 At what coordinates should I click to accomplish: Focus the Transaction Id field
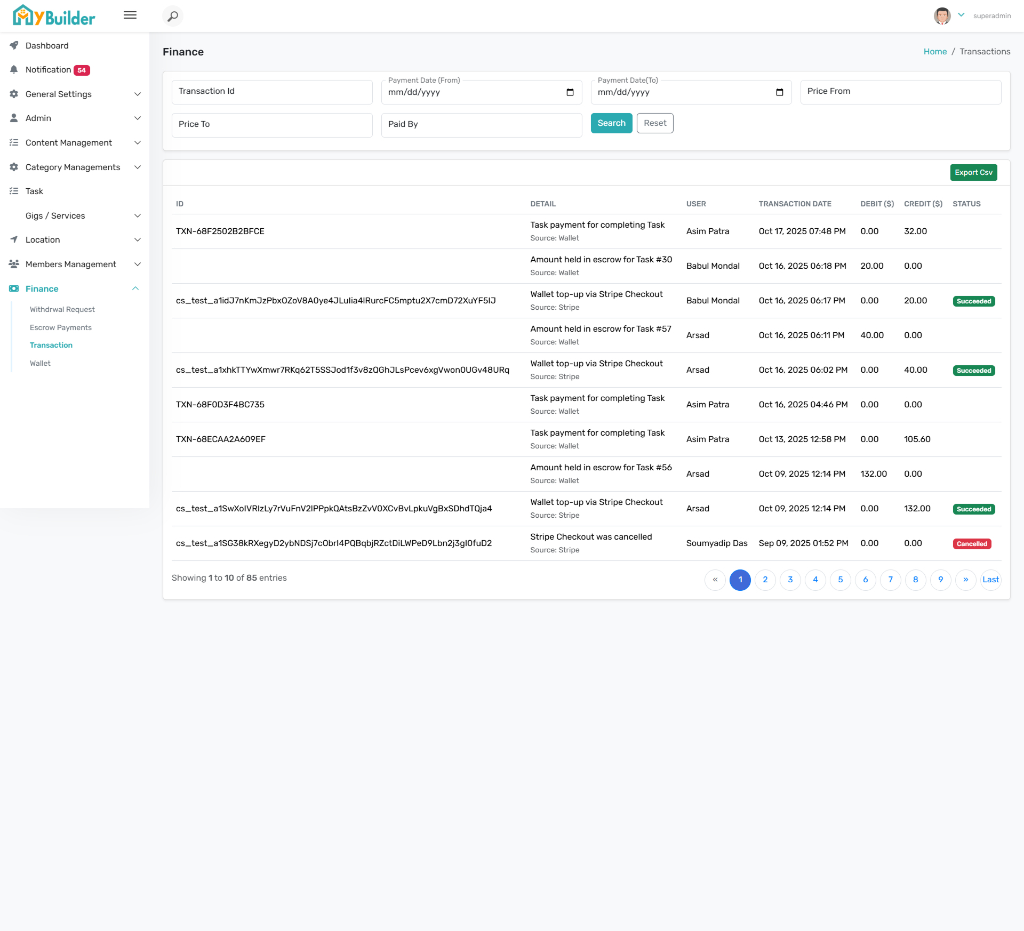click(x=272, y=92)
